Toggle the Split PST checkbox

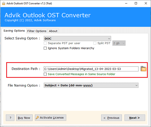point(95,43)
